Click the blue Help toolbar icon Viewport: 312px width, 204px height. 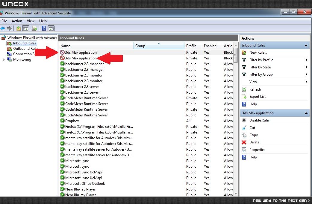tap(44, 28)
